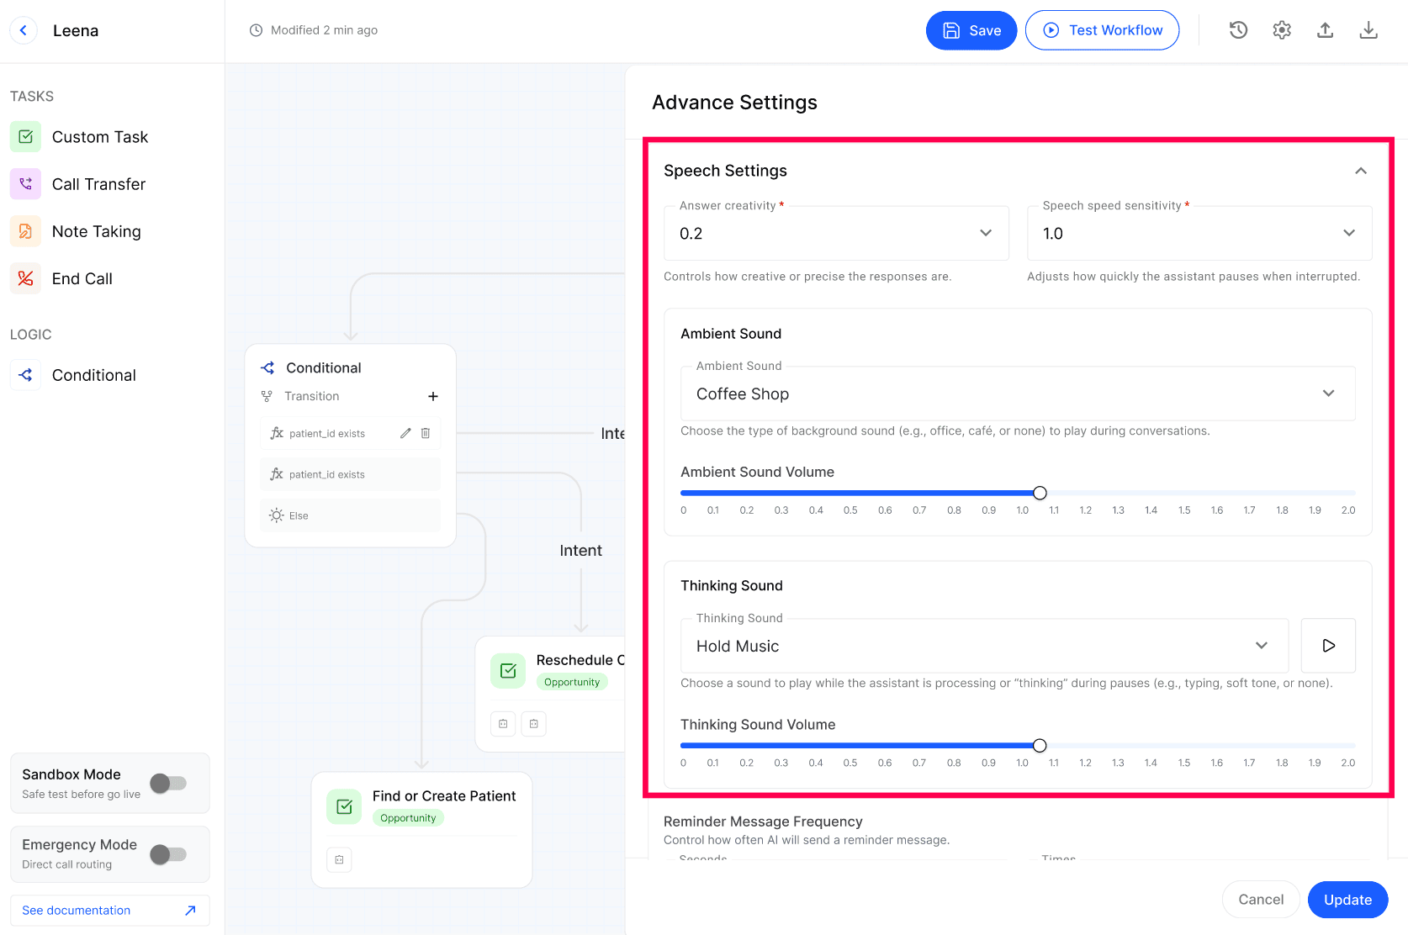The height and width of the screenshot is (935, 1408).
Task: Open the Answer creativity dropdown
Action: point(836,233)
